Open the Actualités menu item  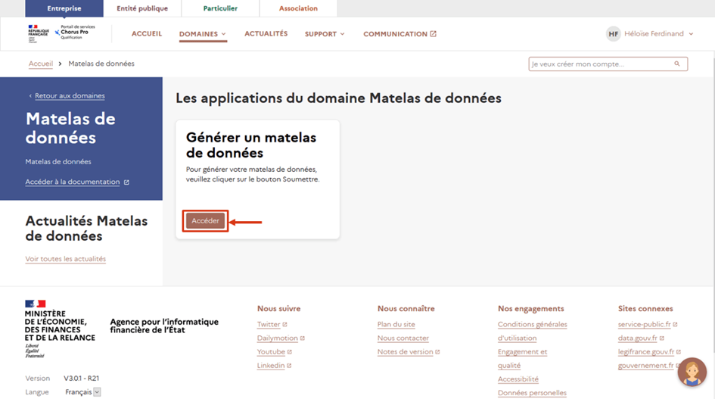pyautogui.click(x=266, y=34)
